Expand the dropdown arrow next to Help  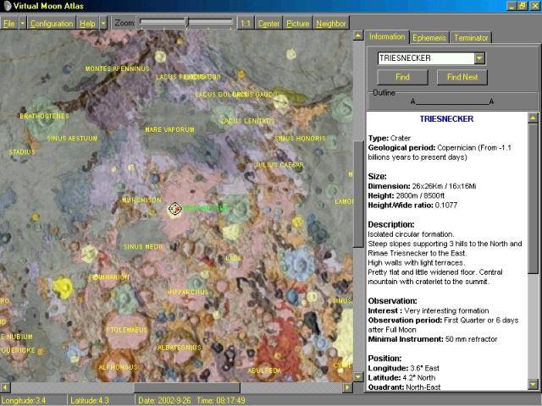pyautogui.click(x=103, y=24)
